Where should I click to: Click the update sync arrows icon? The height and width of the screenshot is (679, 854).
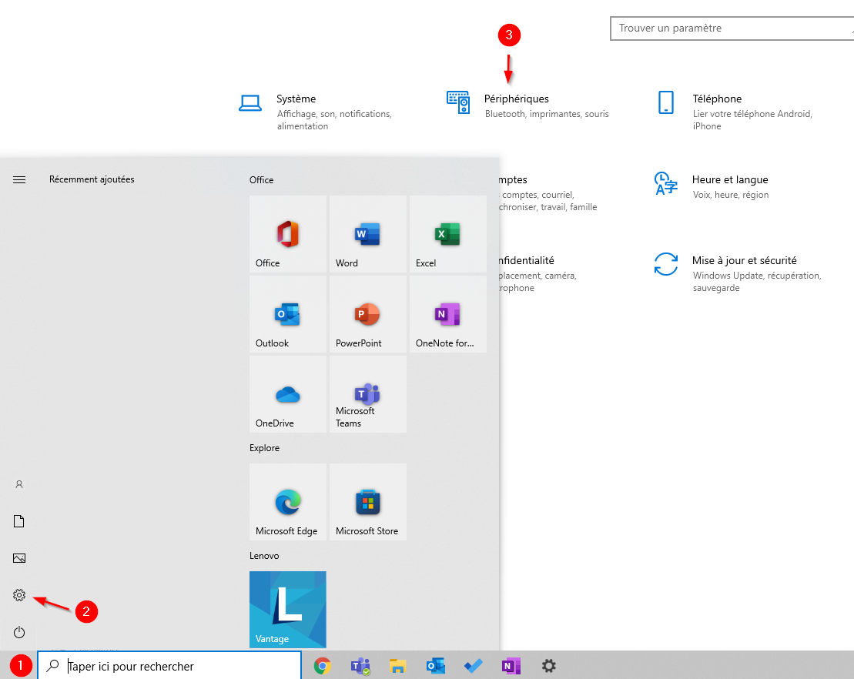click(665, 264)
